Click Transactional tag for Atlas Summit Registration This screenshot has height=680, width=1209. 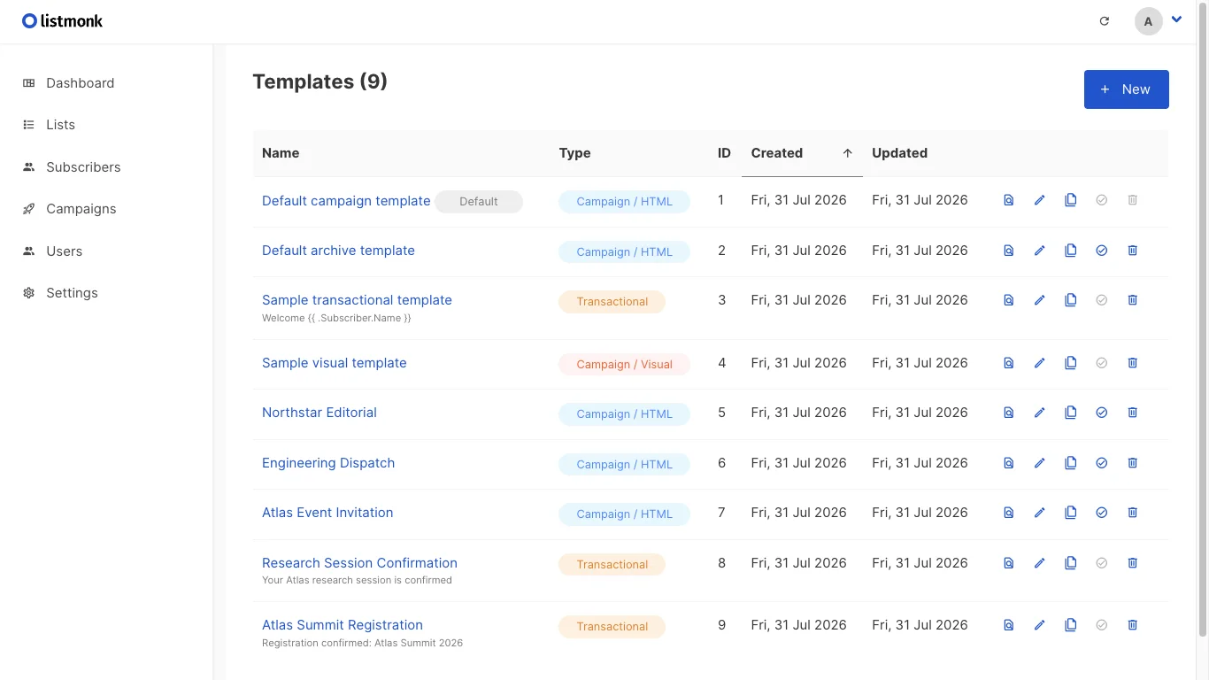pos(612,627)
